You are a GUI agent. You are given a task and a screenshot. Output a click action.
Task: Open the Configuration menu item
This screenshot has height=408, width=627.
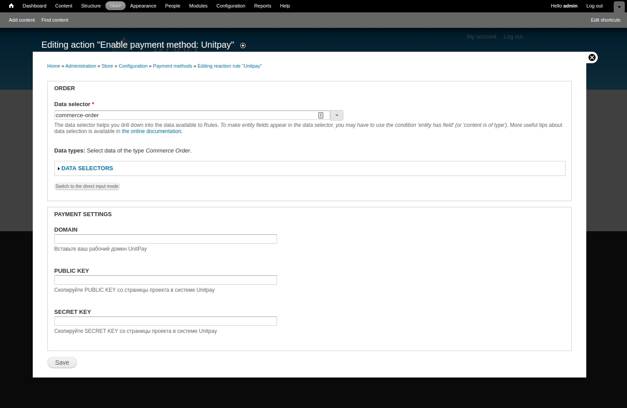pos(231,6)
